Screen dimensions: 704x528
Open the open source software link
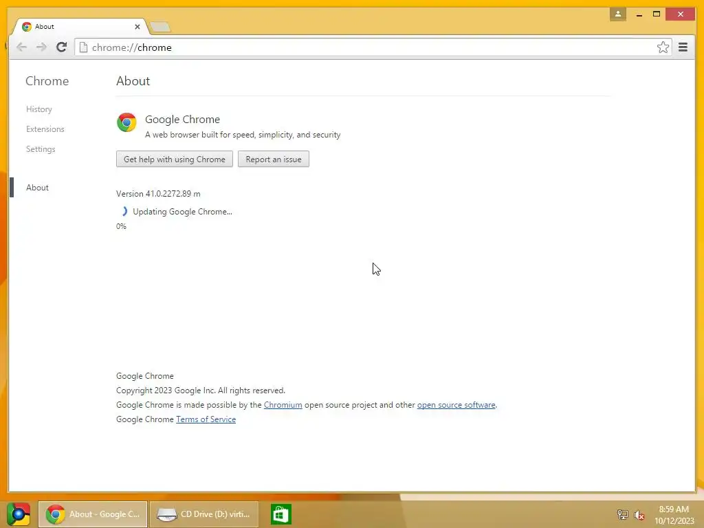[x=456, y=405]
